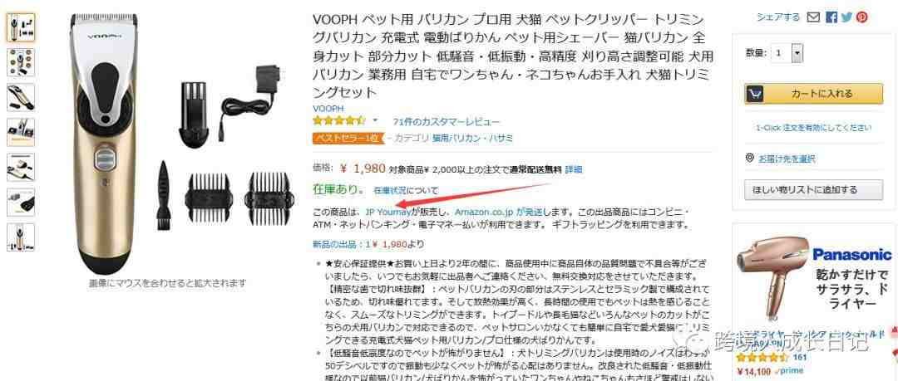Click the カートに入れる button
The image size is (898, 381).
[813, 94]
